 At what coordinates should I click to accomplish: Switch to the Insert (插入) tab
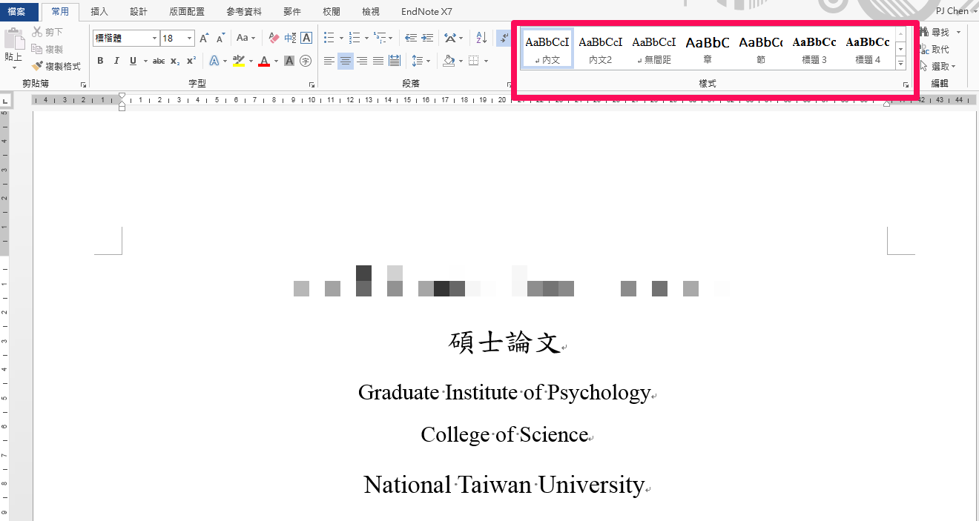[99, 12]
